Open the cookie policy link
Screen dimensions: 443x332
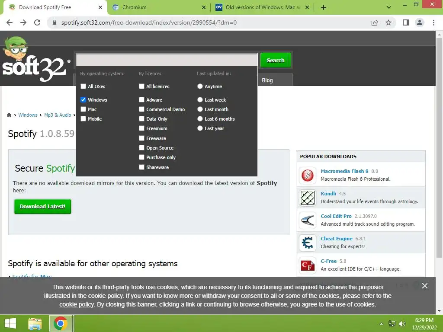click(x=77, y=305)
